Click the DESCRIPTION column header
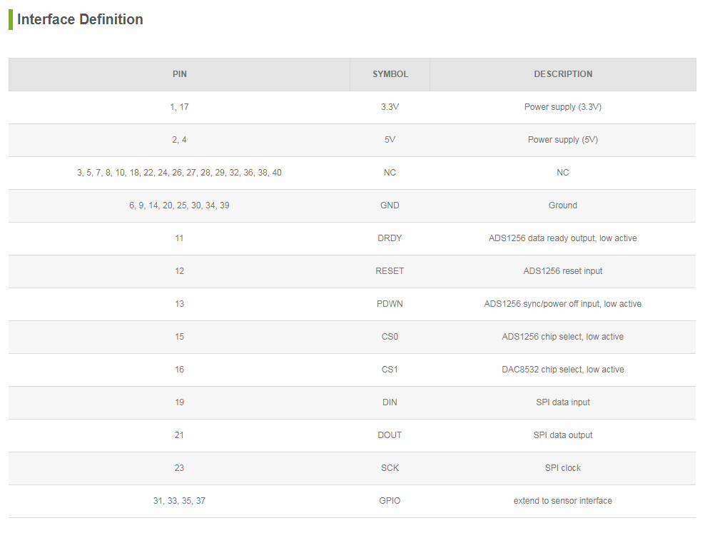Screen dimensions: 710x533 tap(563, 74)
